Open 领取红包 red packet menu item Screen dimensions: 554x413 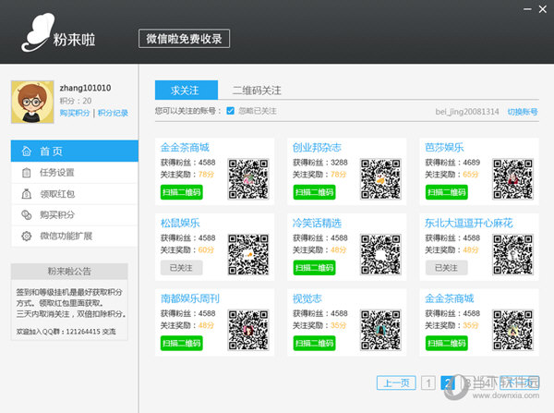pos(55,194)
